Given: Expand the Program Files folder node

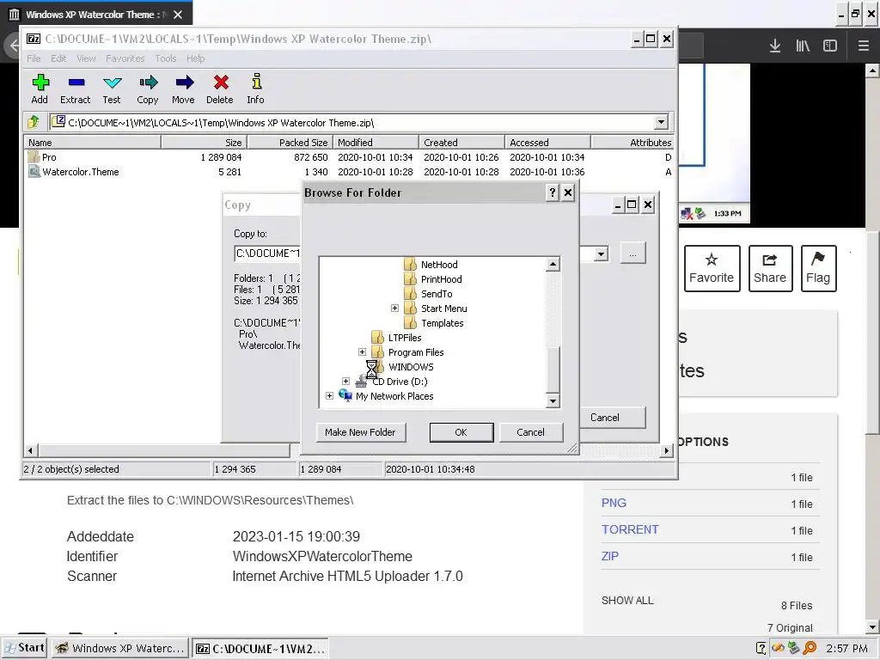Looking at the screenshot, I should point(362,351).
